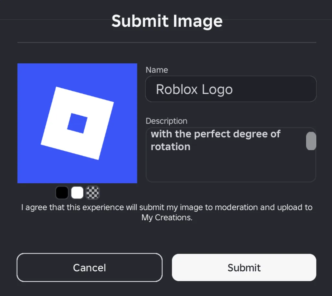Click the Description box scrollbar thumb
Image resolution: width=332 pixels, height=296 pixels.
311,141
